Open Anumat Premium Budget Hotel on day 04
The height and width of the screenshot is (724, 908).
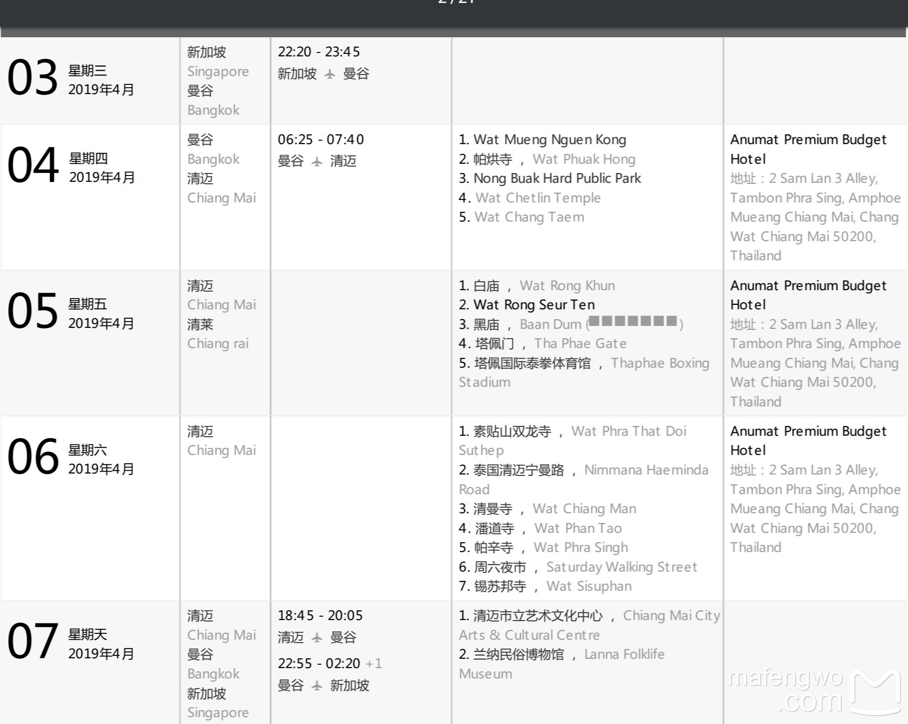tap(808, 150)
